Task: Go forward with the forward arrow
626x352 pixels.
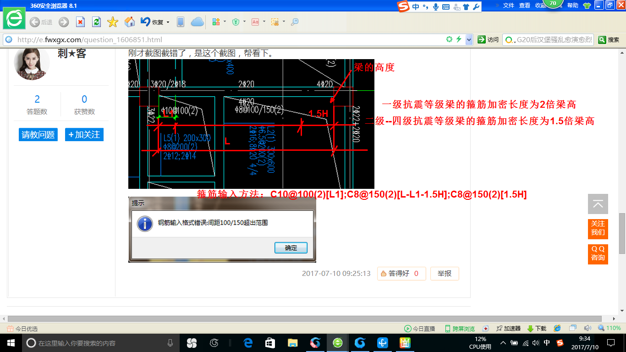Action: (x=64, y=22)
